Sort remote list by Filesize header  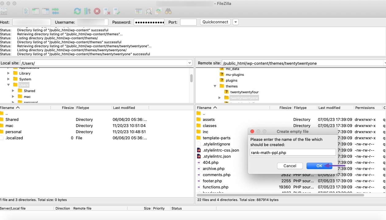(x=281, y=108)
